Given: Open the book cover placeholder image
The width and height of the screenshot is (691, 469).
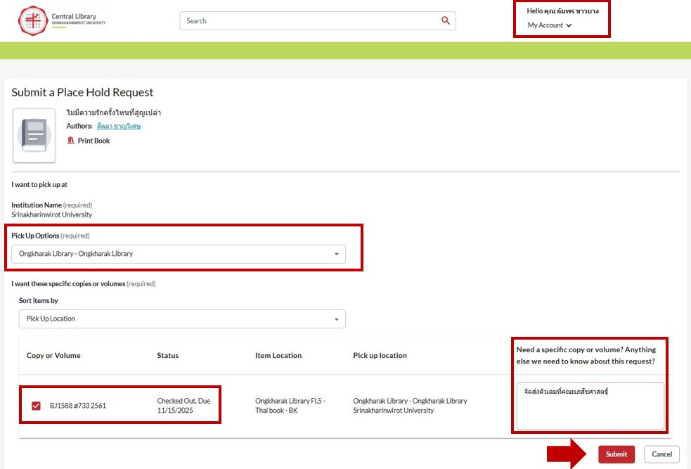Looking at the screenshot, I should pos(34,135).
